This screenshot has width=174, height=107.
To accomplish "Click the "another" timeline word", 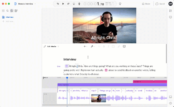I will (x=163, y=91).
